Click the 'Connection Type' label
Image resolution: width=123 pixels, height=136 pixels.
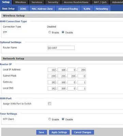[x=12, y=27]
